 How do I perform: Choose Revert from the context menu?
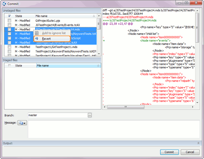pos(52,39)
